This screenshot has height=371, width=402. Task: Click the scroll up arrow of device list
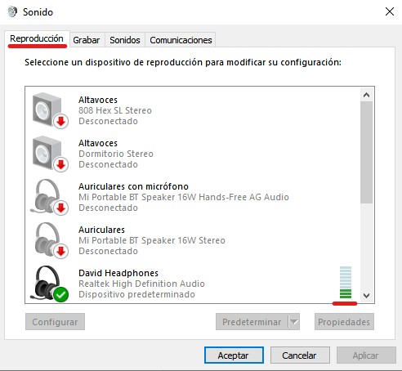click(366, 95)
